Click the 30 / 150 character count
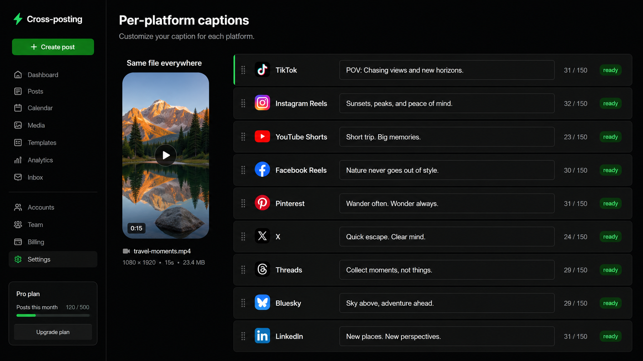 click(575, 170)
